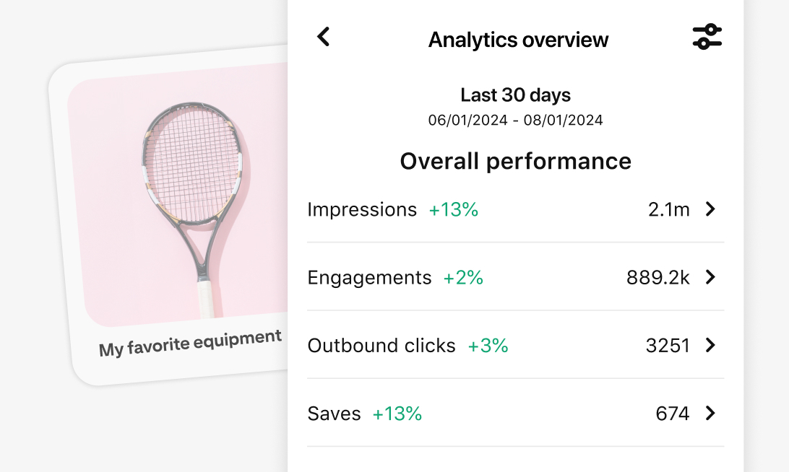Click the Outbound clicks growth indicator +3%

coord(488,346)
